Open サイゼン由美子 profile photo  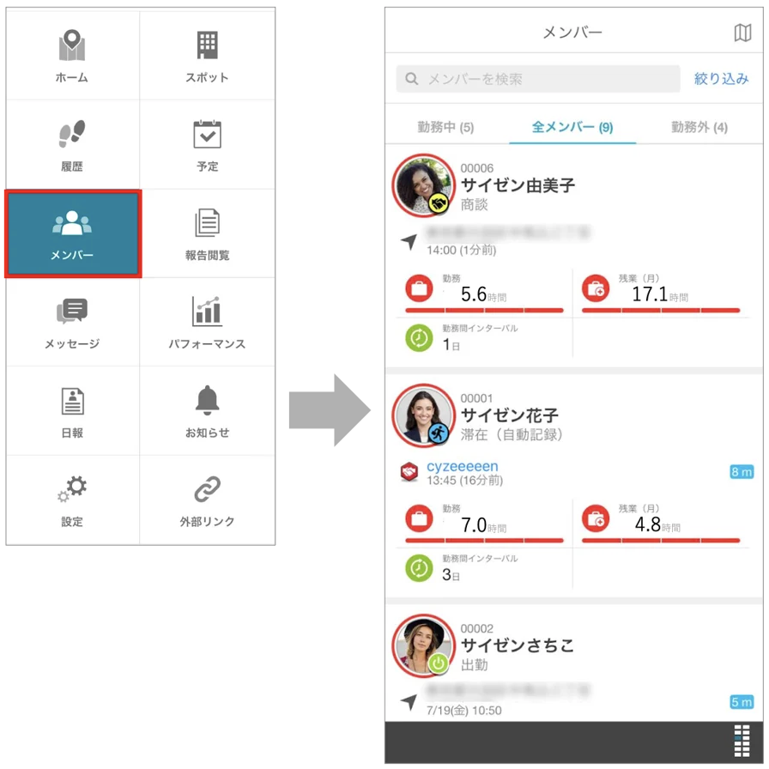[424, 186]
